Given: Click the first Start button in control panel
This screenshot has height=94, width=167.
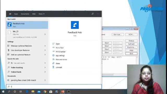Looking at the screenshot, I should [x=107, y=43].
